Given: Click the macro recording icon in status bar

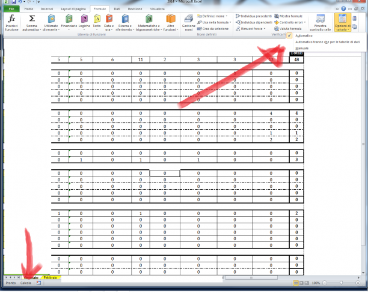Looking at the screenshot, I should click(x=38, y=283).
